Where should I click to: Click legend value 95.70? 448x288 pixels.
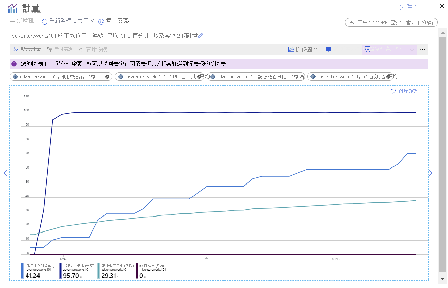pos(71,276)
